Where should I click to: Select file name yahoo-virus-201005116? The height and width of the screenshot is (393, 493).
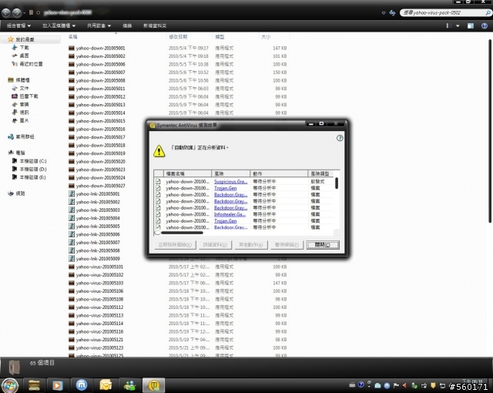pos(99,331)
